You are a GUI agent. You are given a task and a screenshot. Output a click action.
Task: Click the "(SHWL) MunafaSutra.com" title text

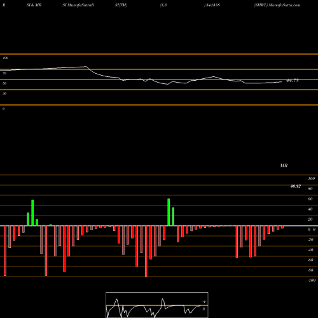[x=277, y=5]
